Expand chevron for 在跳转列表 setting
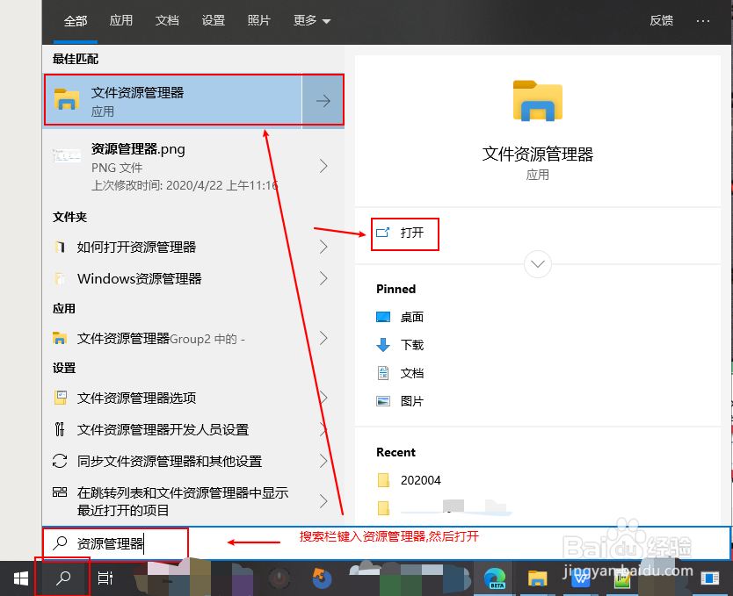This screenshot has height=596, width=733. (323, 501)
